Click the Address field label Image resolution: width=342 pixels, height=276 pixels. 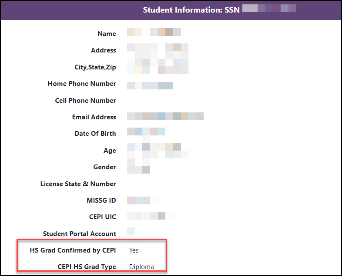pyautogui.click(x=103, y=50)
